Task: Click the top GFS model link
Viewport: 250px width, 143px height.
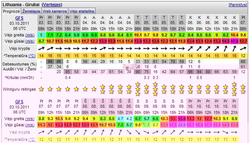Action: coord(19,18)
